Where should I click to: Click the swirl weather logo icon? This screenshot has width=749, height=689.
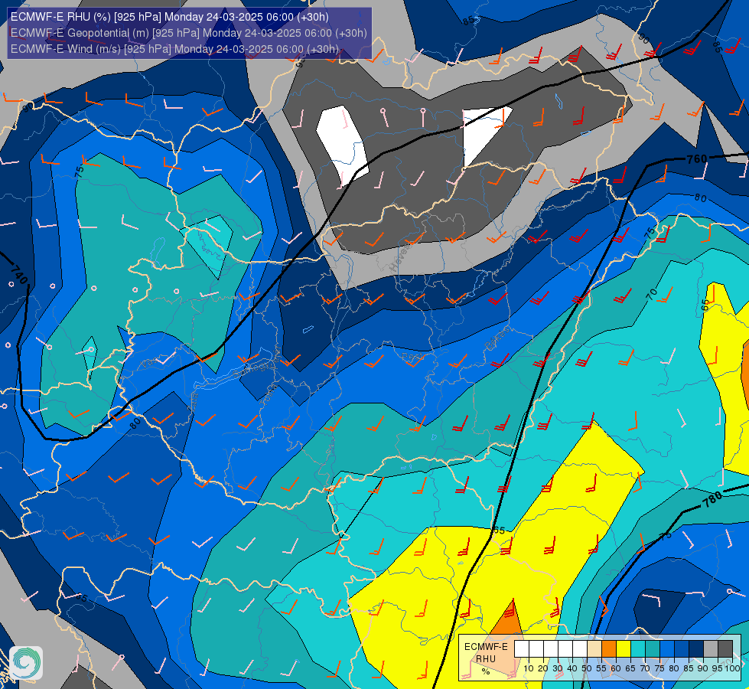(x=25, y=663)
